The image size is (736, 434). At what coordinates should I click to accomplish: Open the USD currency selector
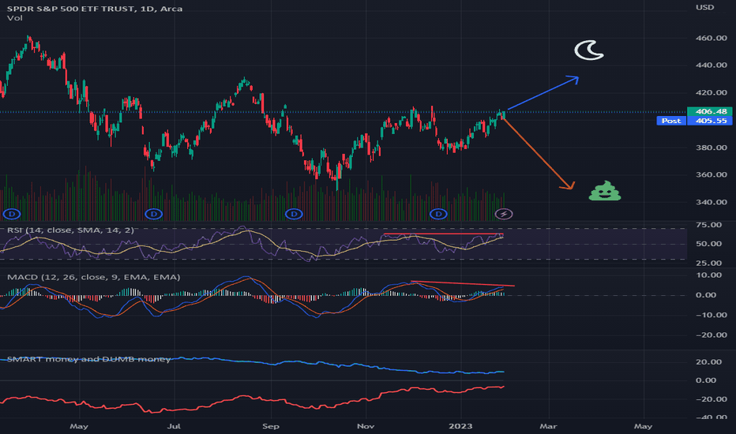(x=704, y=7)
